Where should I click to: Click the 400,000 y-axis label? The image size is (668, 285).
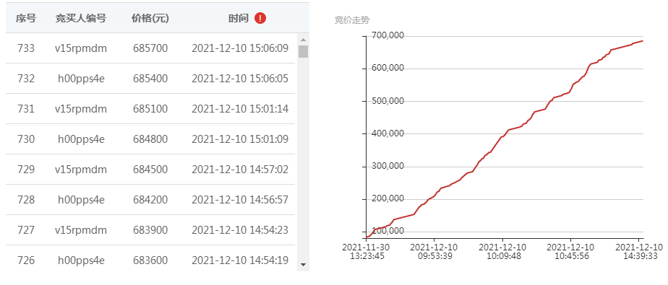387,133
